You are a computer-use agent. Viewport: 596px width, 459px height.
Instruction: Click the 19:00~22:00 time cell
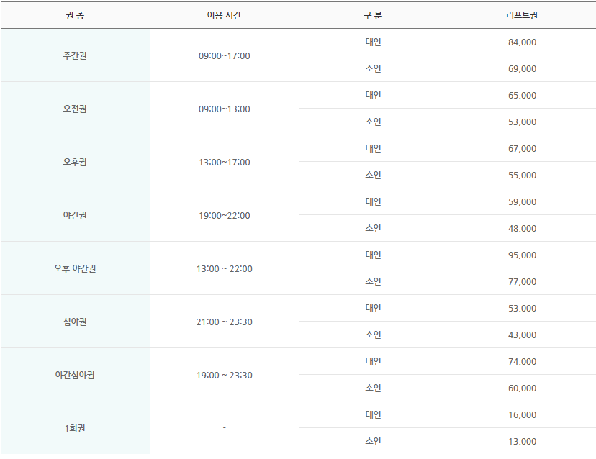point(225,215)
